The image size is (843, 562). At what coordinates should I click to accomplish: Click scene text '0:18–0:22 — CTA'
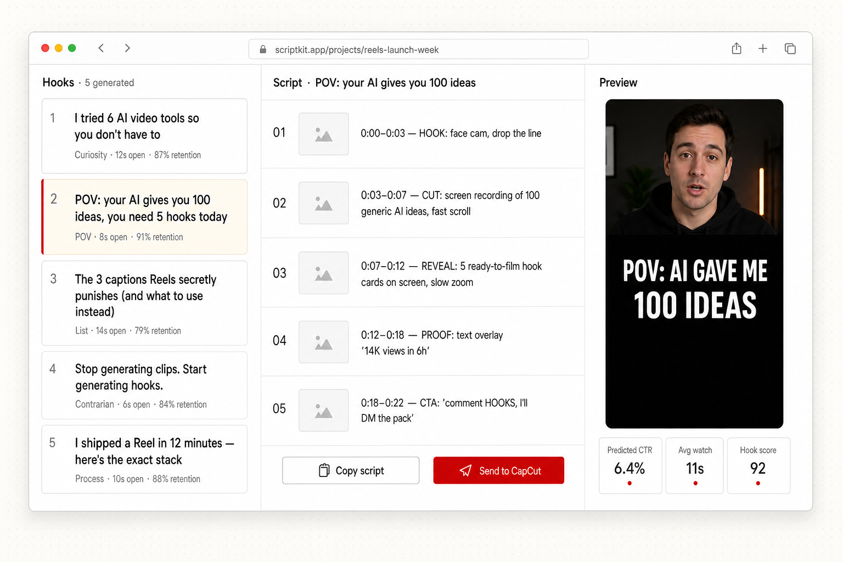[444, 411]
